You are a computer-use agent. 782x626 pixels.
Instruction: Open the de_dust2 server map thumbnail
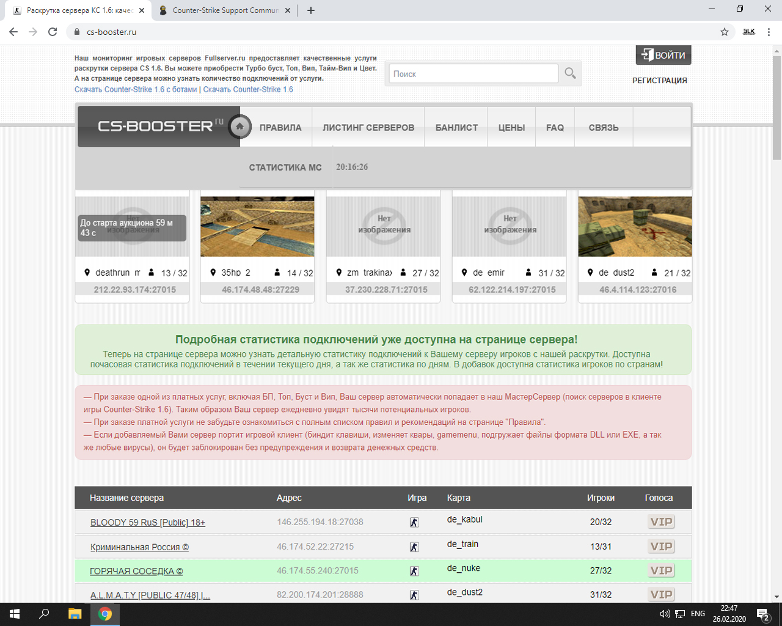click(x=635, y=226)
